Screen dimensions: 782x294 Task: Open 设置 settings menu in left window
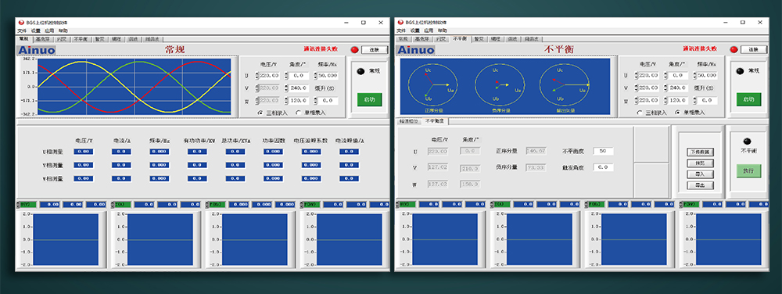click(x=36, y=31)
